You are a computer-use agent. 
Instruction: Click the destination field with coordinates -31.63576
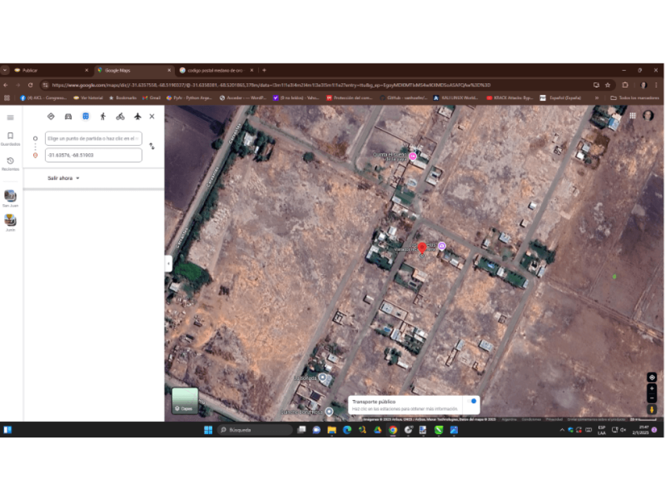click(94, 155)
